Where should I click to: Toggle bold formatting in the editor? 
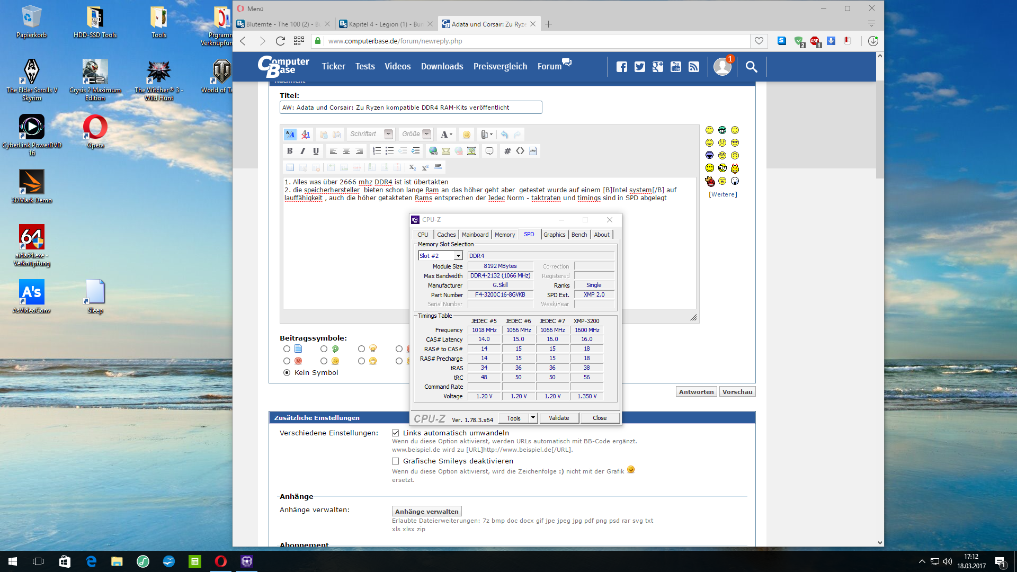(290, 151)
